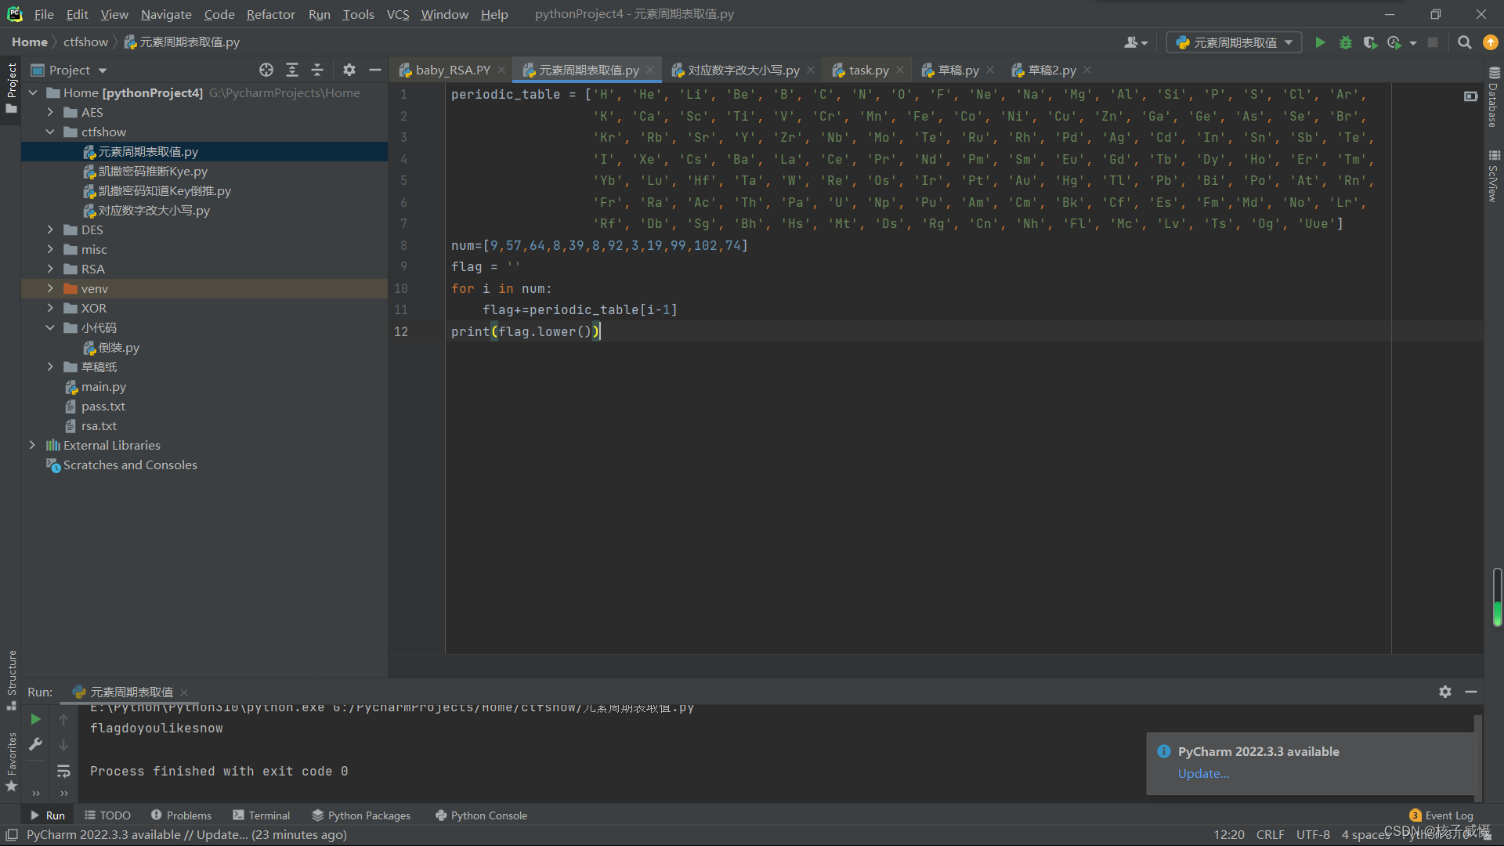Click Expand All icon in Project panel
1504x846 pixels.
pos(292,70)
